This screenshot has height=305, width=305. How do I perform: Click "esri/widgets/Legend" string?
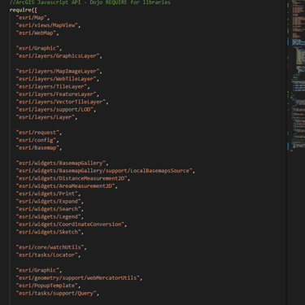49,216
